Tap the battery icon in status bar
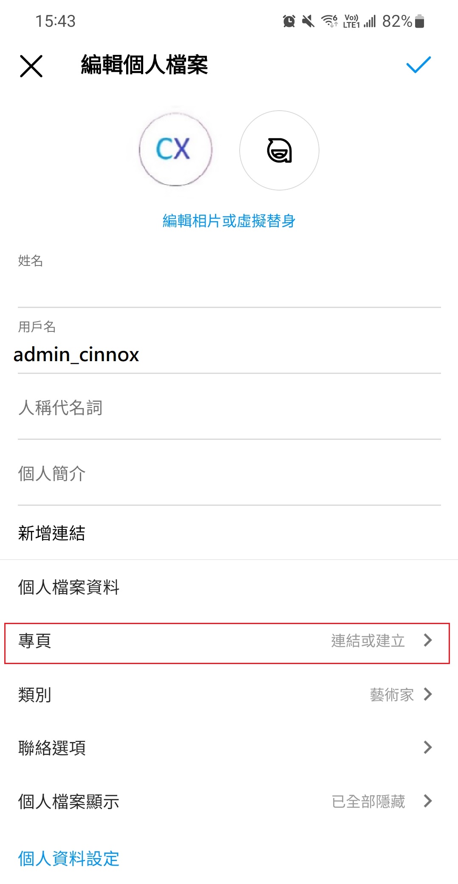Image resolution: width=458 pixels, height=884 pixels. coord(419,21)
